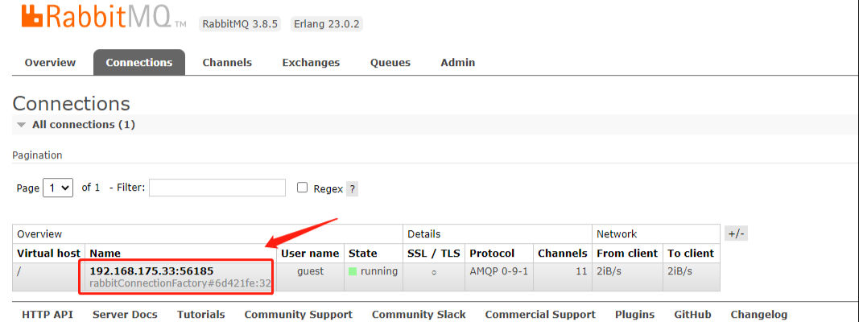Open the Exchanges tab
Image resolution: width=859 pixels, height=322 pixels.
pyautogui.click(x=312, y=63)
